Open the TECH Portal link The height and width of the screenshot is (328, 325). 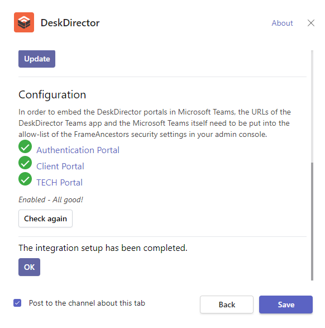59,183
